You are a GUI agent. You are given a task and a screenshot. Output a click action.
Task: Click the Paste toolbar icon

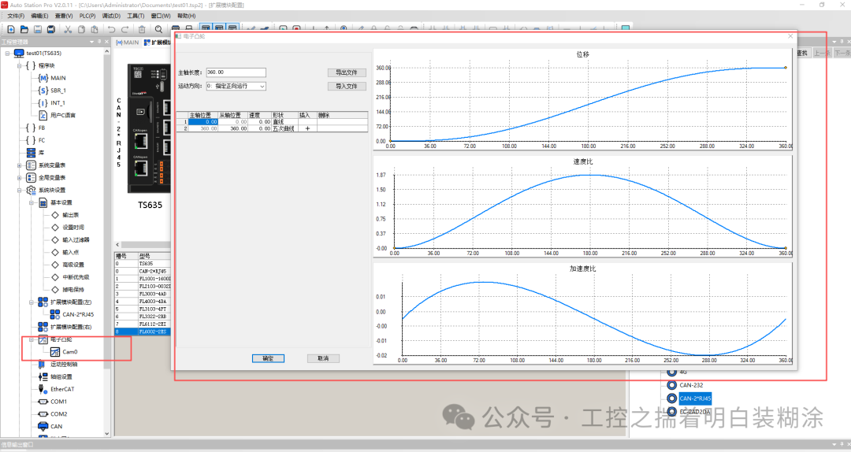coord(95,29)
